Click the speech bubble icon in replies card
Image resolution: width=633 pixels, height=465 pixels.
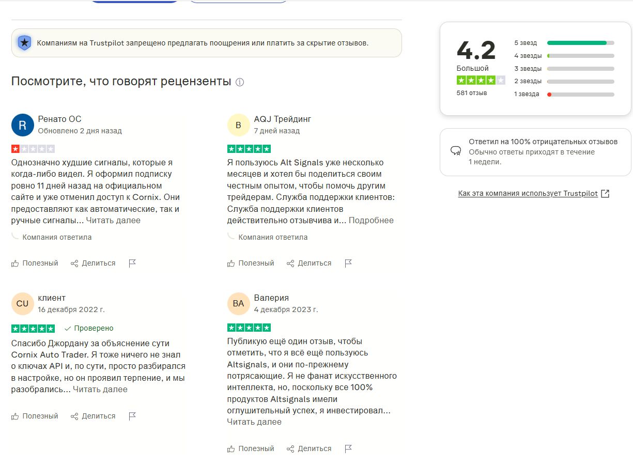[x=456, y=151]
